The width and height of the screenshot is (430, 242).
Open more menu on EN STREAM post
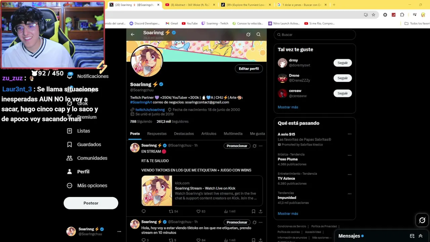[x=260, y=146]
